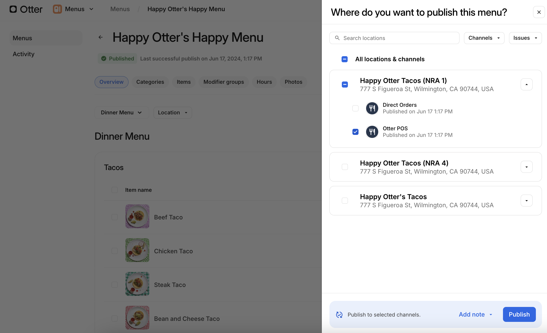Viewport: 547px width, 333px height.
Task: Click the search magnifier in Search locations
Action: 337,38
